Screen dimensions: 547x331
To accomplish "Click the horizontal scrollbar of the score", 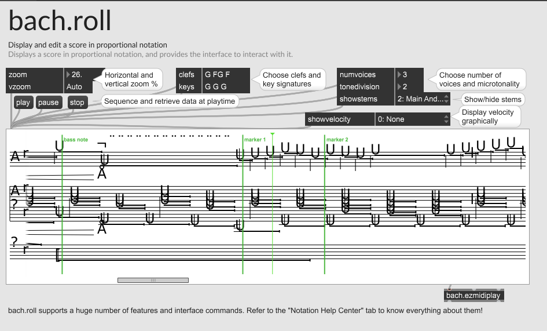I will point(153,281).
